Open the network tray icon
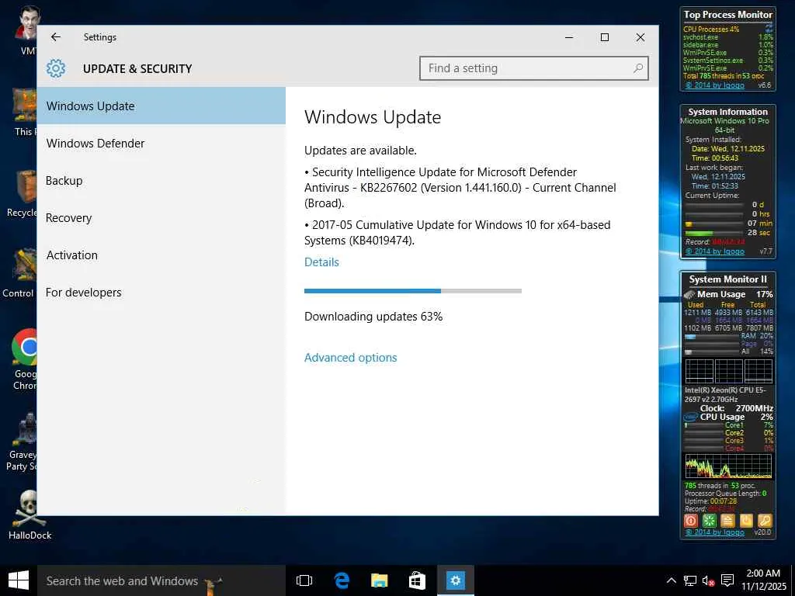The height and width of the screenshot is (596, 795). click(689, 580)
